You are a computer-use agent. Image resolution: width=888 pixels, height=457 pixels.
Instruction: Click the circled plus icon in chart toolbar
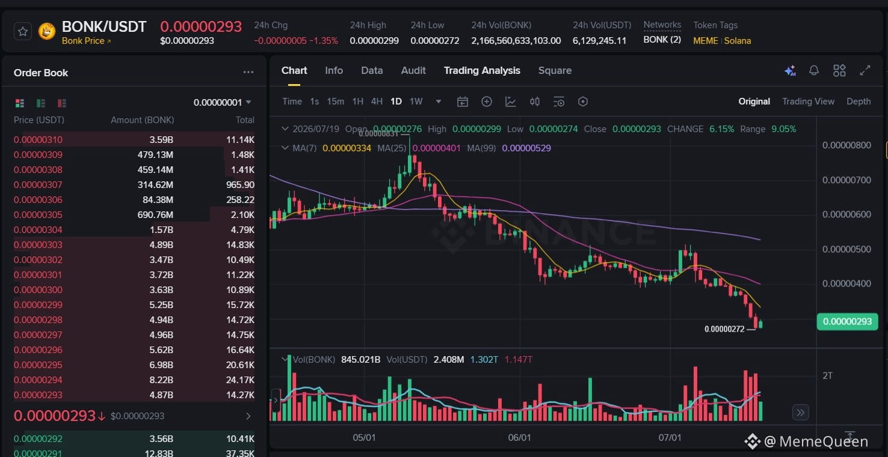point(487,101)
